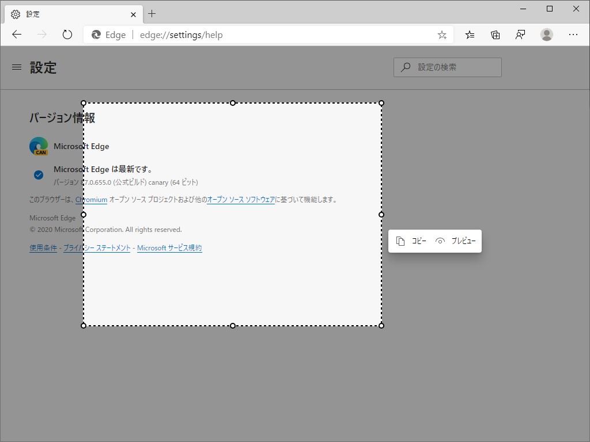
Task: Click the left-middle selection handle
Action: point(84,215)
